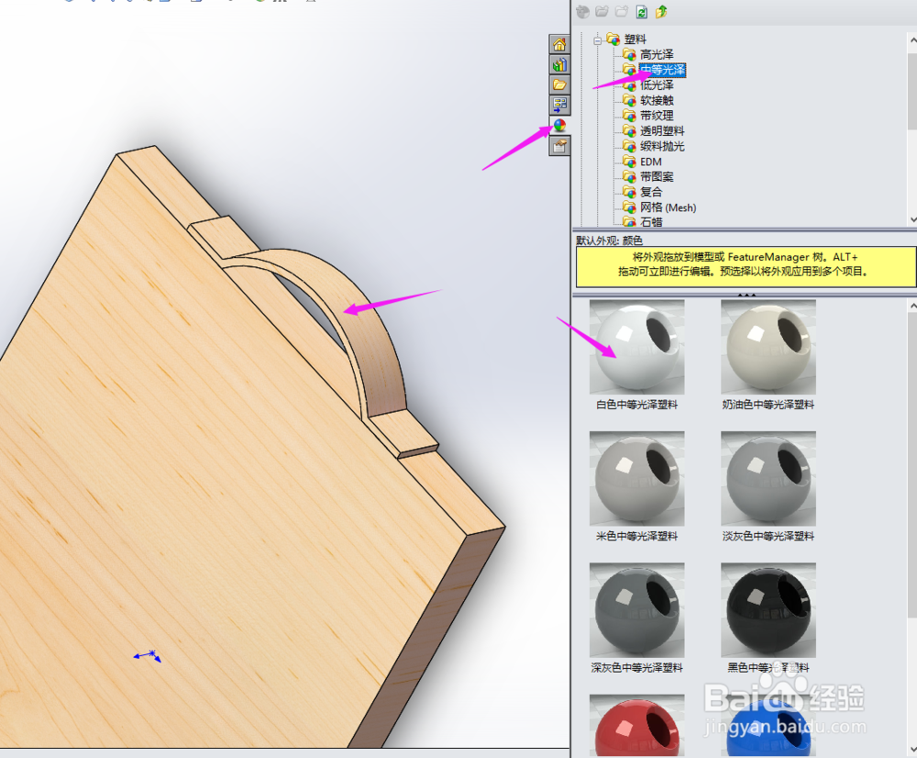This screenshot has height=758, width=917.
Task: Click the View Palette icon
Action: point(559,106)
